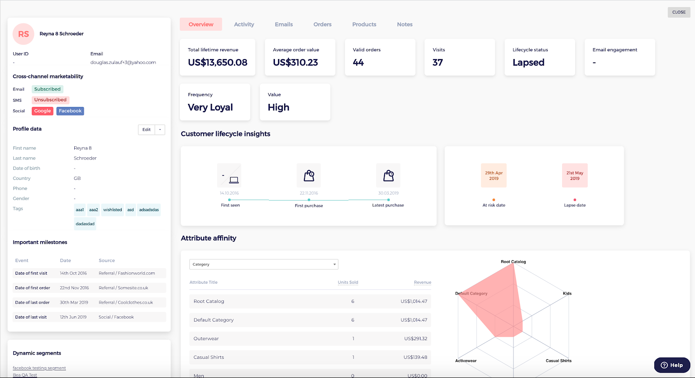Click the Latest purchase shopping bag icon

388,176
